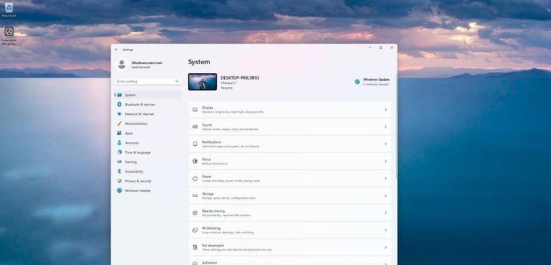Screen dimensions: 551x265
Task: Expand the Notifications row chevron
Action: click(x=385, y=144)
